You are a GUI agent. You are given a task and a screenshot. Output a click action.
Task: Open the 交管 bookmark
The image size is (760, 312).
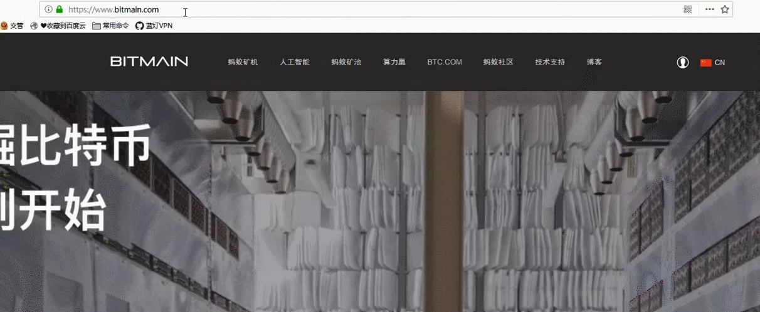click(12, 26)
